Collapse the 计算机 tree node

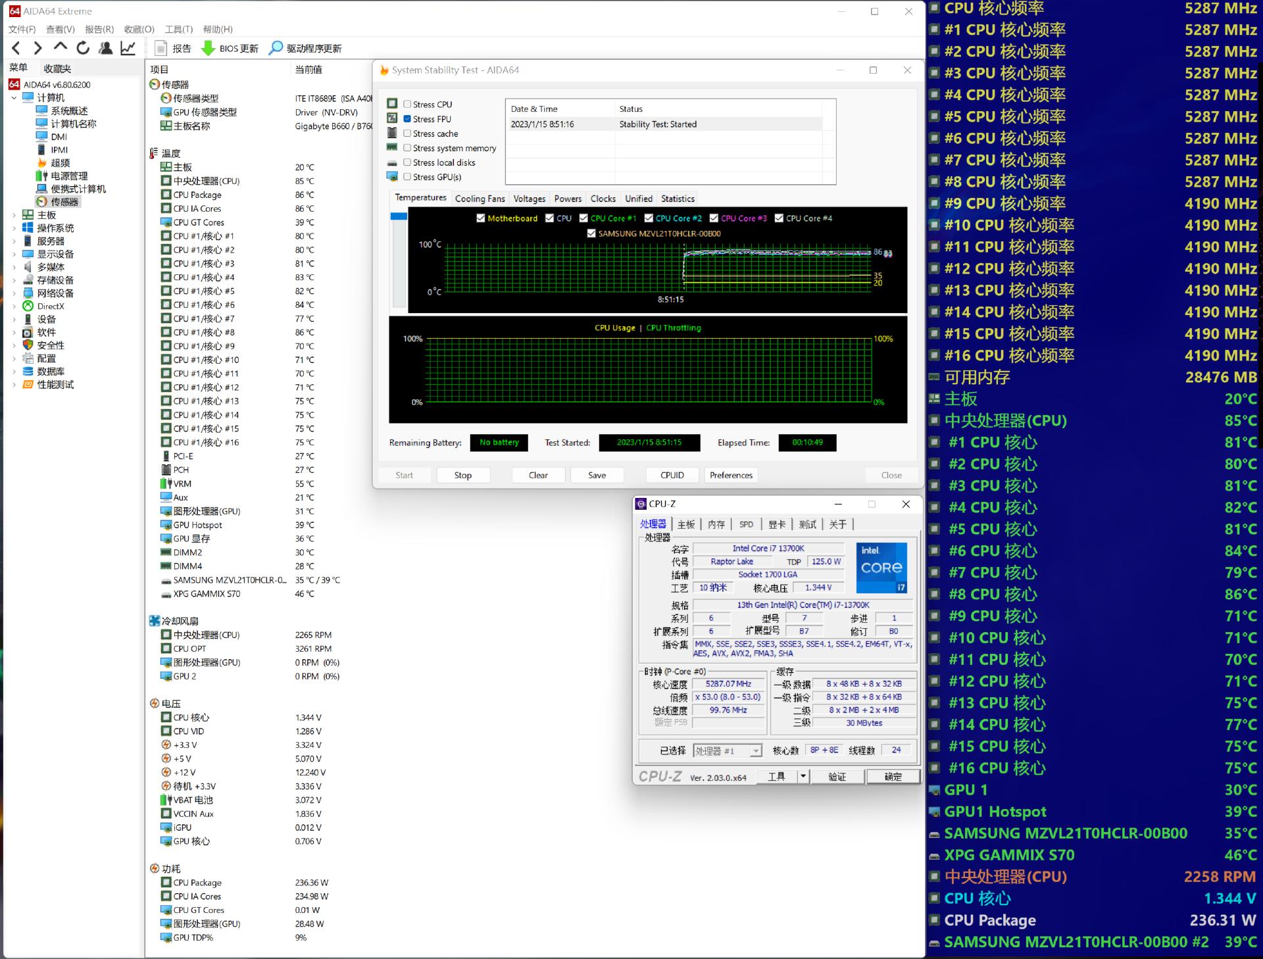(14, 98)
